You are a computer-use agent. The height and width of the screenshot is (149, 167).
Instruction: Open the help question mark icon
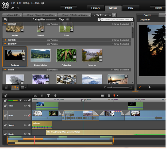pyautogui.click(x=43, y=3)
